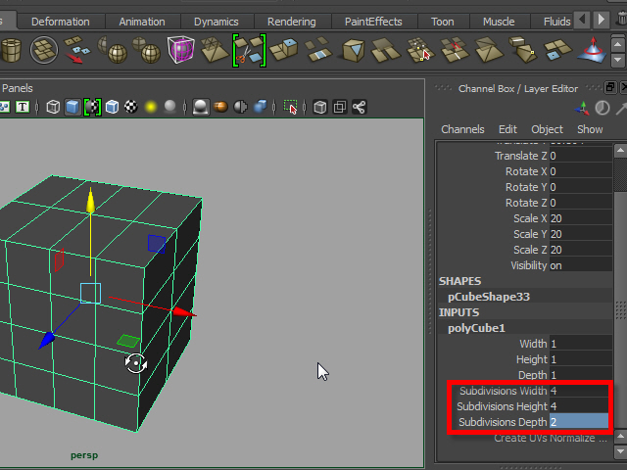
Task: Toggle wireframe on shaded in green brackets
Action: (x=92, y=107)
